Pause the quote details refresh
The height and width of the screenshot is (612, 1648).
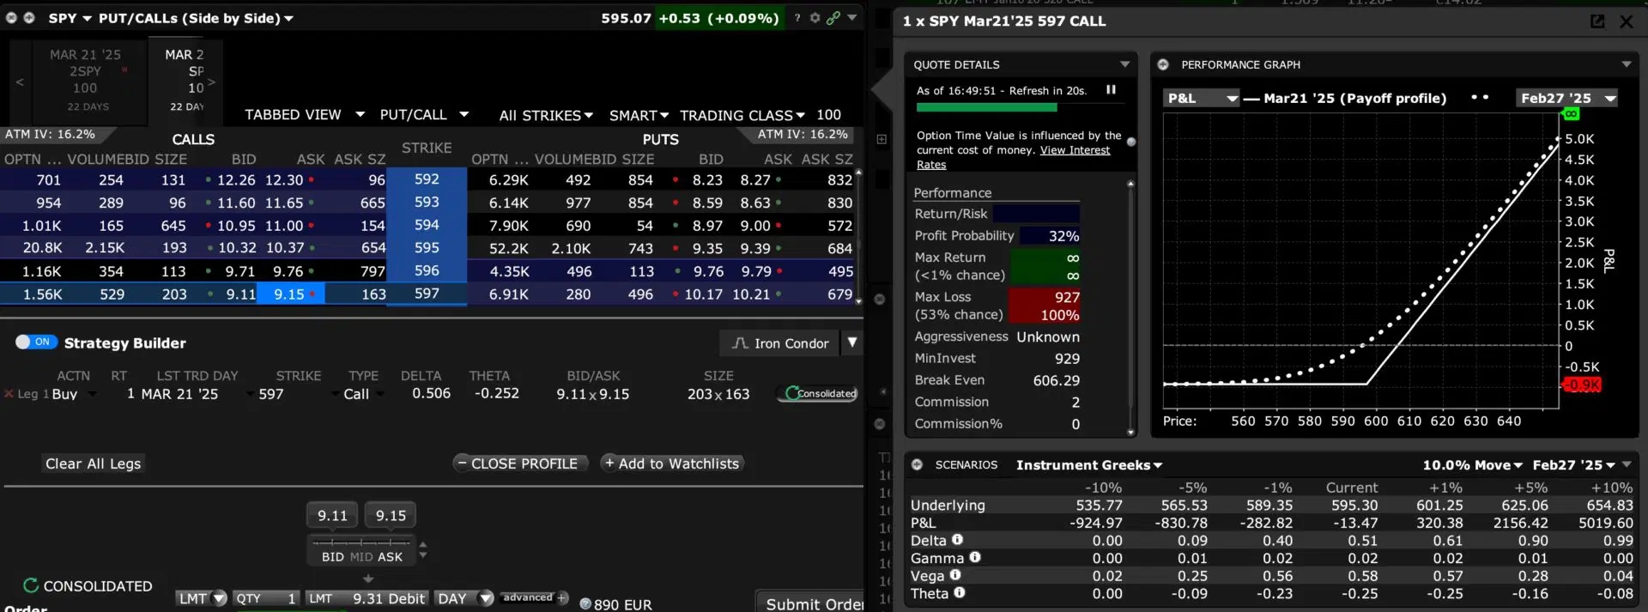1111,89
